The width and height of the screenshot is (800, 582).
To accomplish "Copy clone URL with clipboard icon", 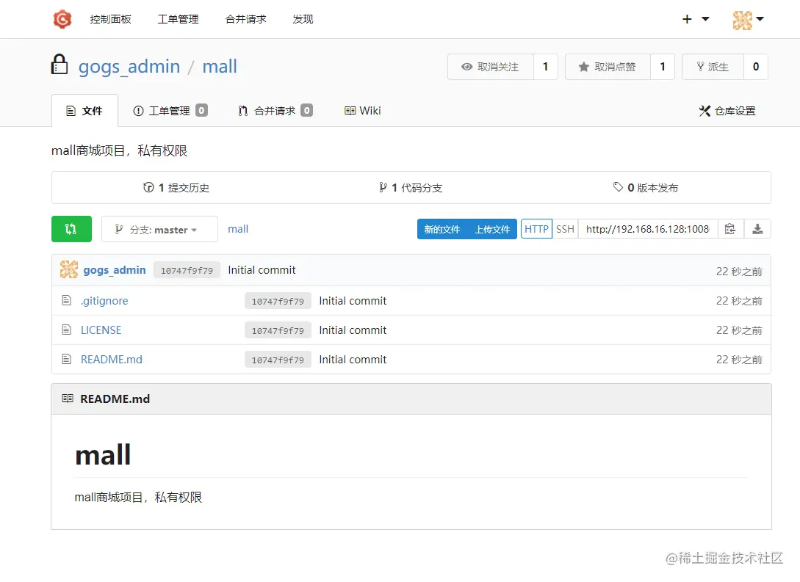I will pos(731,229).
